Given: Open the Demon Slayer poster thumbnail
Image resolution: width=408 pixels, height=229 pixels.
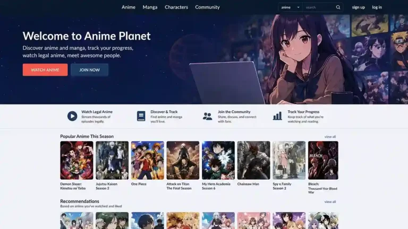Looking at the screenshot, I should pyautogui.click(x=76, y=160).
